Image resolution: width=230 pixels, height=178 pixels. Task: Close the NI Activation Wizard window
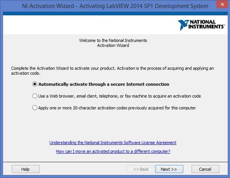click(x=222, y=5)
